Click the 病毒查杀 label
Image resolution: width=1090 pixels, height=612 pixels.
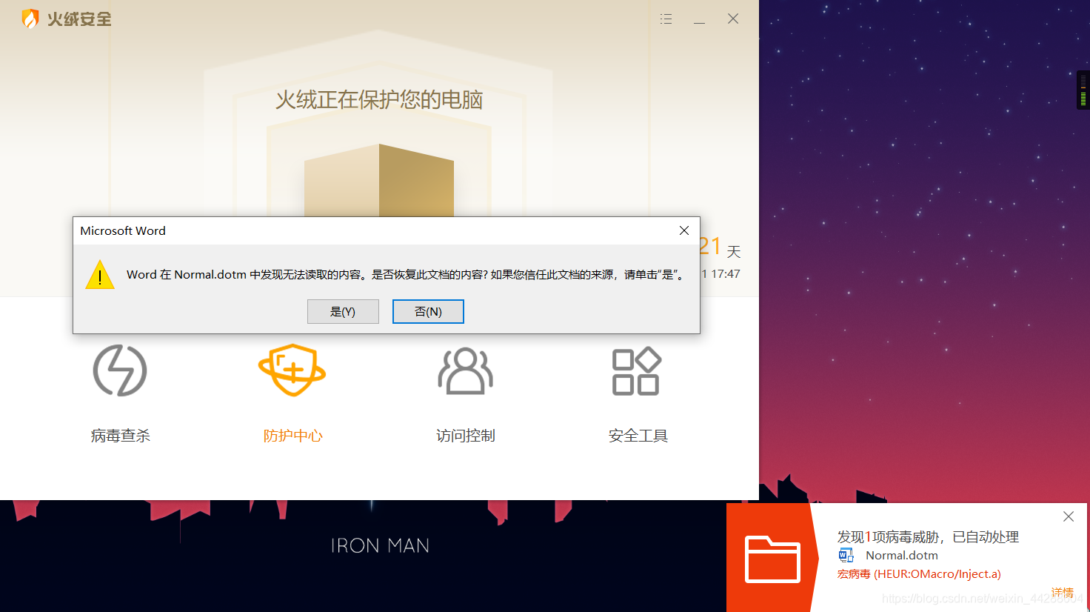click(120, 436)
